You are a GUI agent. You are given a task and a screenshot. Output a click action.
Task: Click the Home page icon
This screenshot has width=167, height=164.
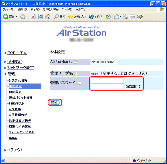[48, 17]
